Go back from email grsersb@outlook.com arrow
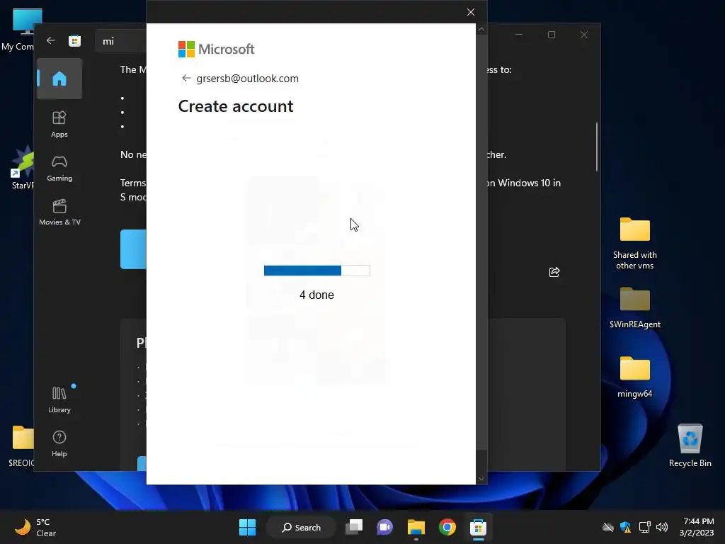 coord(186,78)
